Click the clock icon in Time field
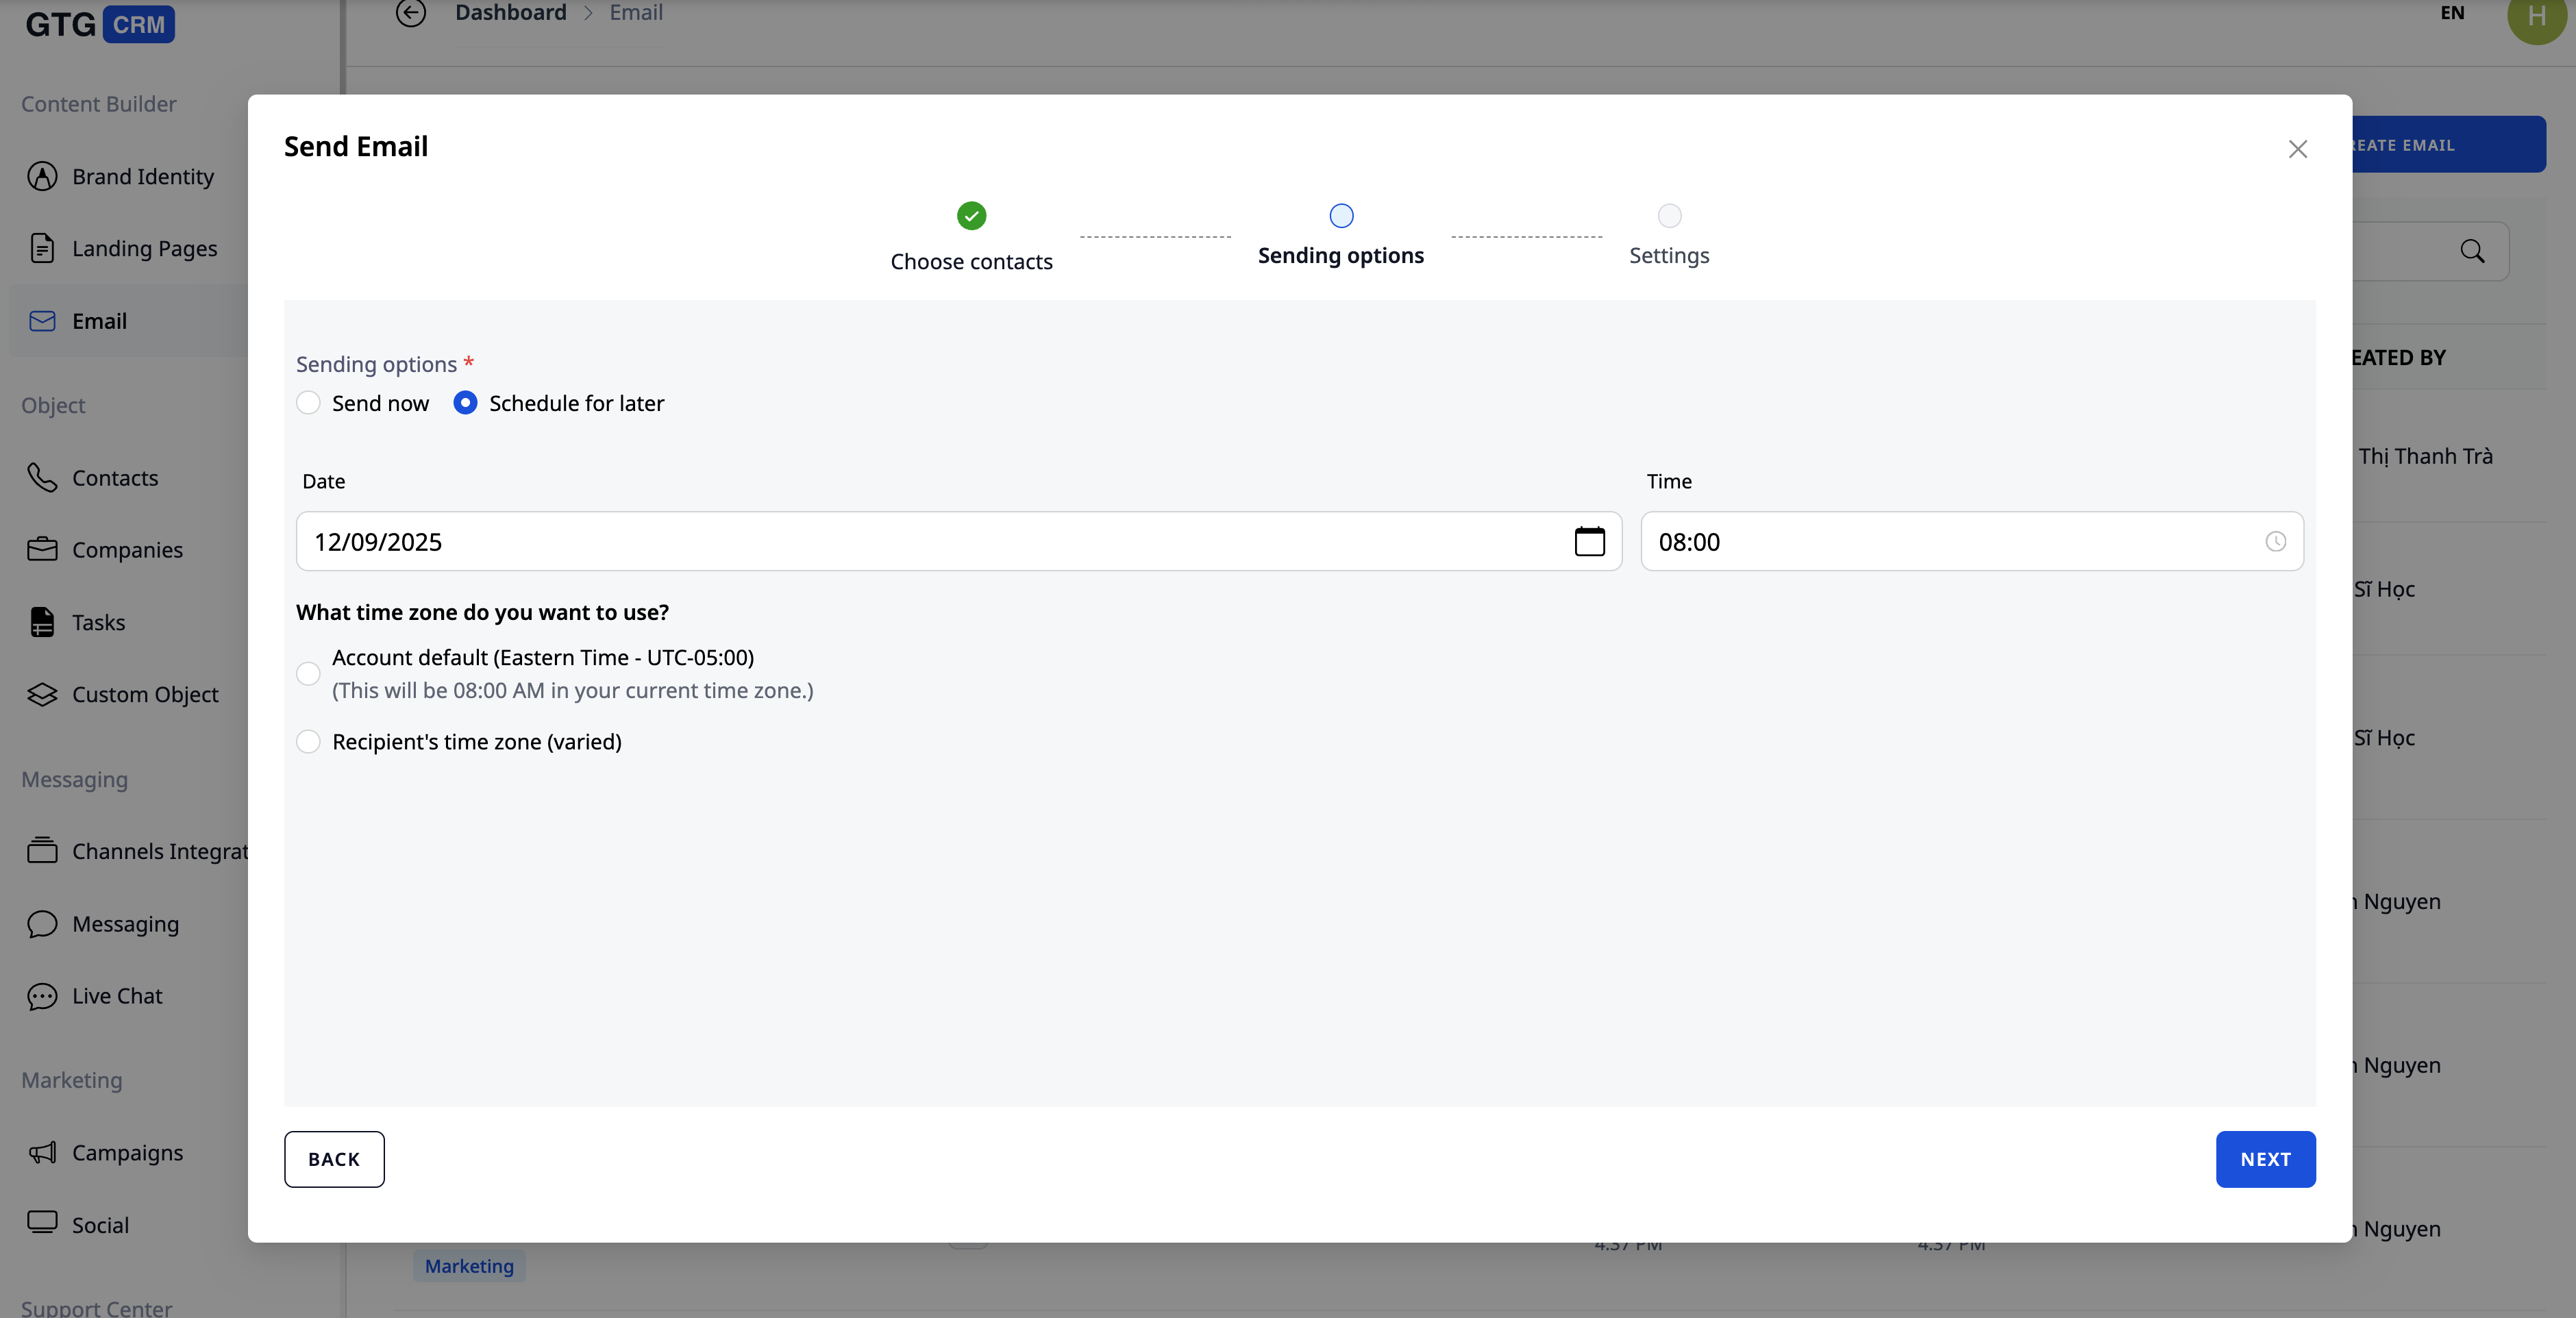This screenshot has width=2576, height=1318. coord(2275,541)
